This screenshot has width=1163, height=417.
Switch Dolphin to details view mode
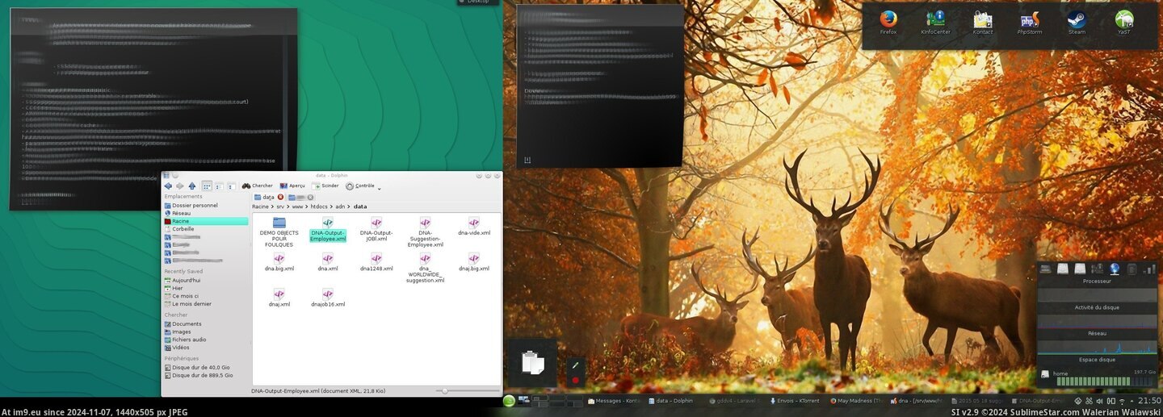(x=231, y=186)
